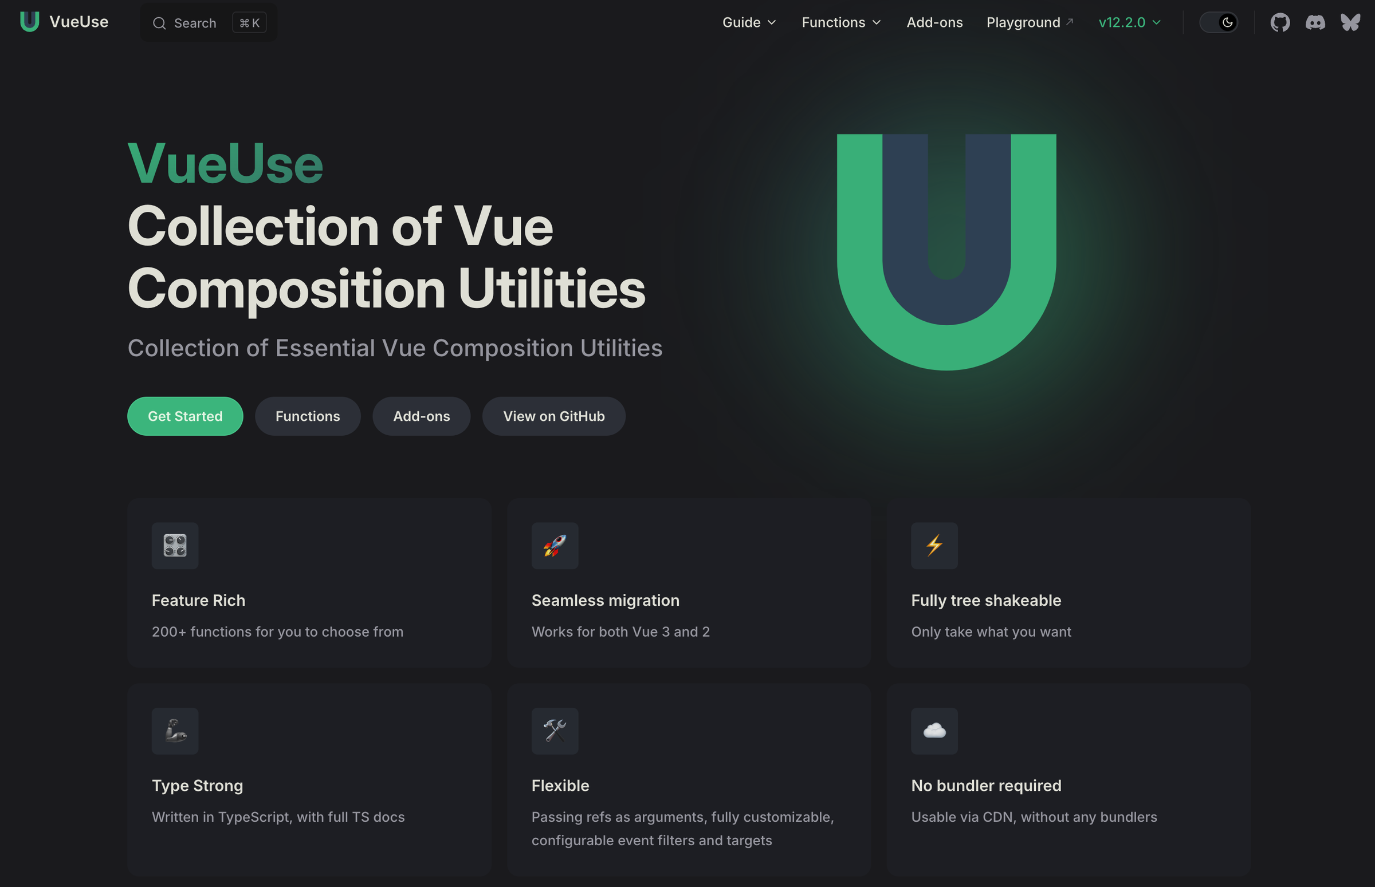Viewport: 1375px width, 887px height.
Task: Select the Add-ons nav item
Action: click(x=933, y=22)
